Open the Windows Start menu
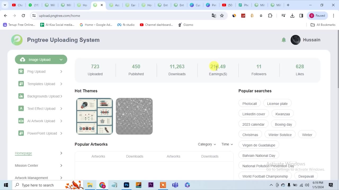Viewport: 339px width, 190px height. point(6,185)
